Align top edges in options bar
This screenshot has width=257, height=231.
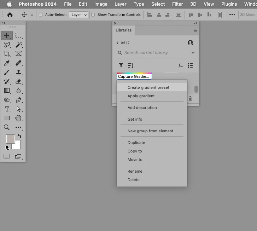[x=191, y=15]
